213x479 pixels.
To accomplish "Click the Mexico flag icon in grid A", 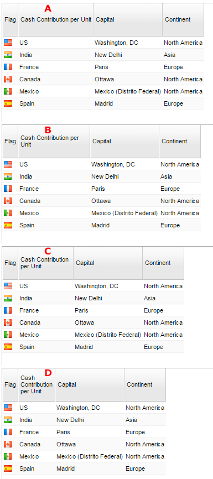I will (x=8, y=91).
